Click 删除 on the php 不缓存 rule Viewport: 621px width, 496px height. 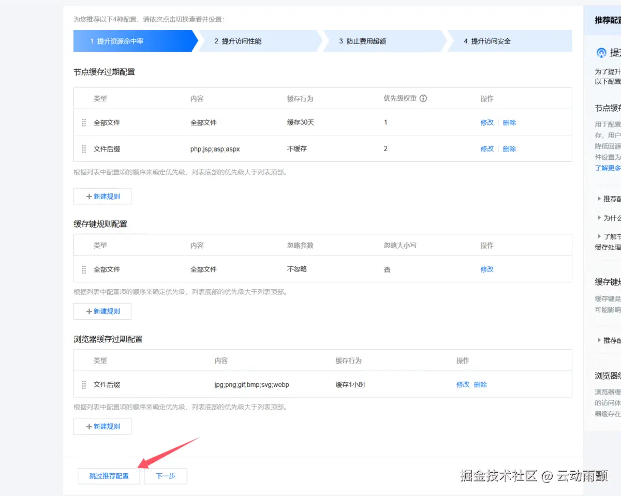[509, 148]
